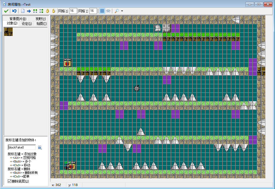
Task: Select the sideways spike in the top border row
Action: point(235,20)
